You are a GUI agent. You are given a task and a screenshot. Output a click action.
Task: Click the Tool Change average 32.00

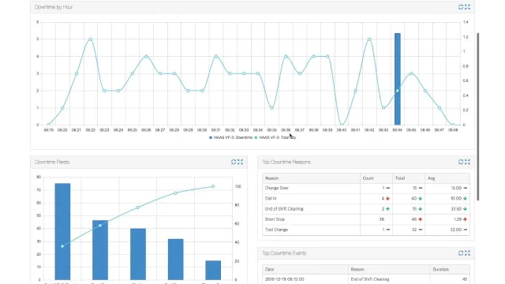(456, 230)
